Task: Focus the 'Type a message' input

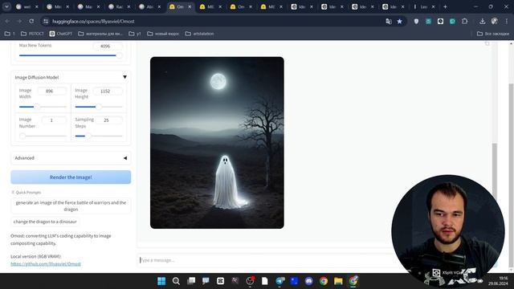Action: tap(266, 260)
